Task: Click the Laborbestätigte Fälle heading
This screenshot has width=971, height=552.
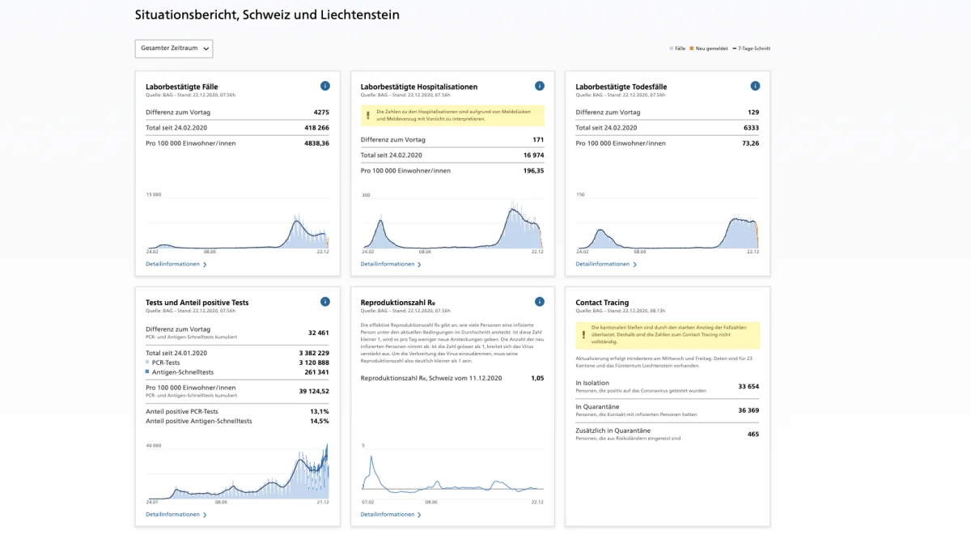Action: [182, 87]
